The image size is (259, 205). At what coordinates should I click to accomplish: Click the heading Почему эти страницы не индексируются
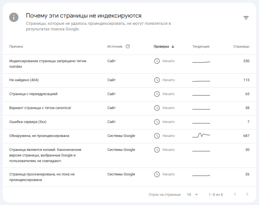click(x=83, y=16)
